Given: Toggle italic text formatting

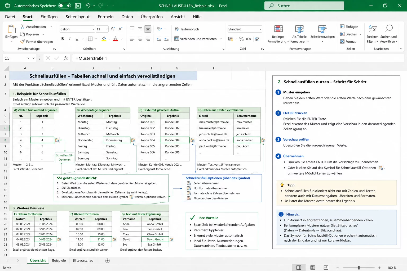Looking at the screenshot, I should [x=70, y=39].
